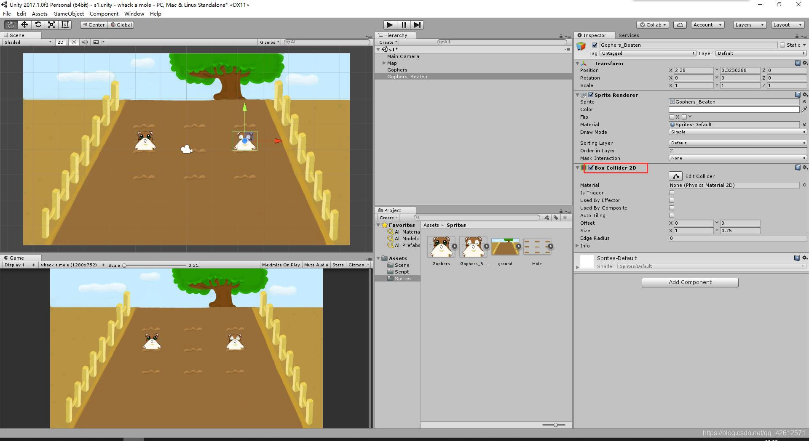
Task: Select the Gophers sprite thumbnail
Action: (441, 247)
